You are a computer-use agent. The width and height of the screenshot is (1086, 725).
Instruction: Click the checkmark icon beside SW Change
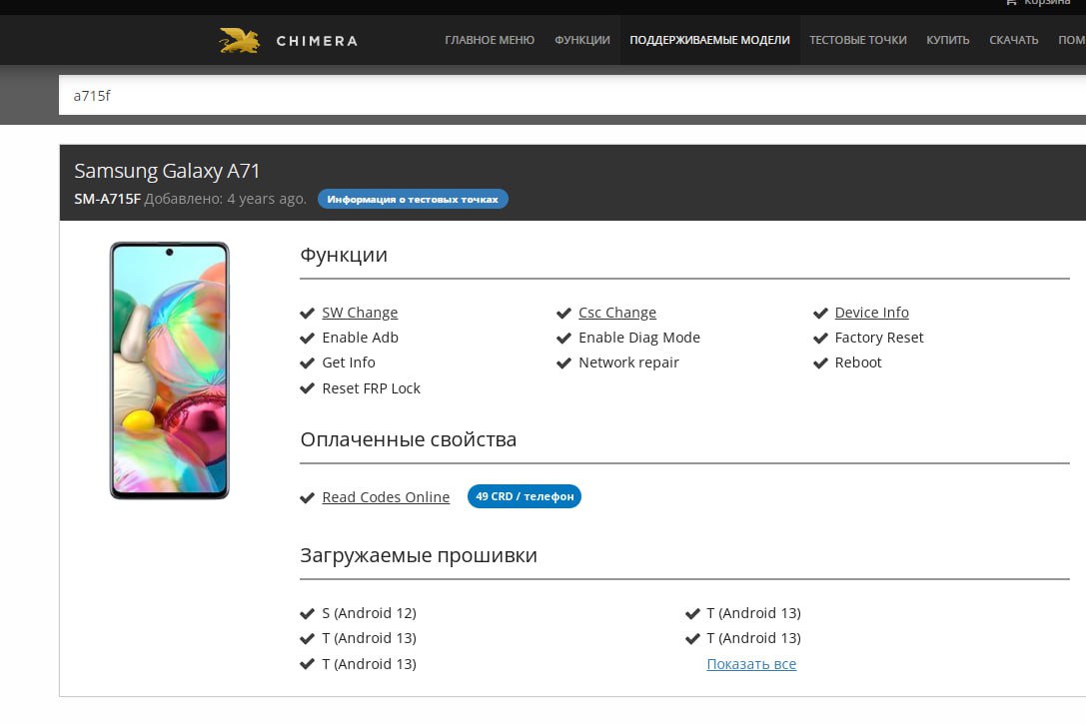pos(307,313)
